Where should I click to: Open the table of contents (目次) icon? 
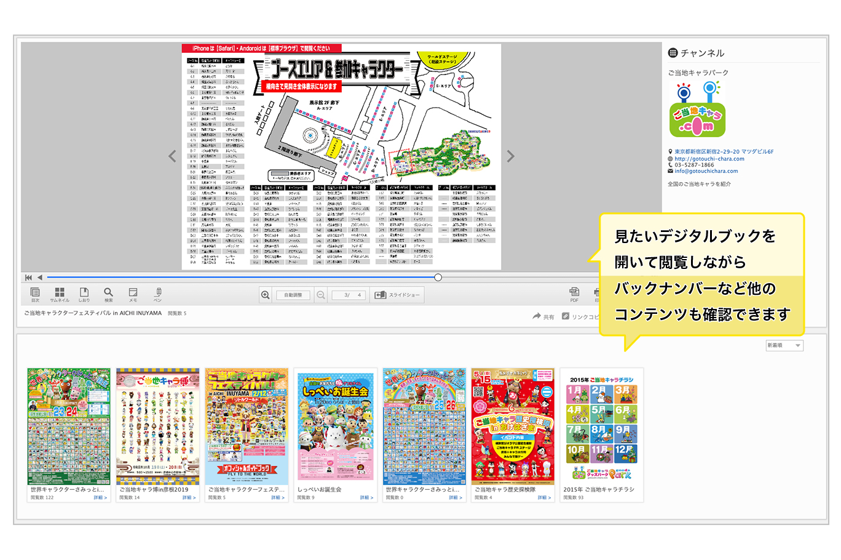coord(35,293)
